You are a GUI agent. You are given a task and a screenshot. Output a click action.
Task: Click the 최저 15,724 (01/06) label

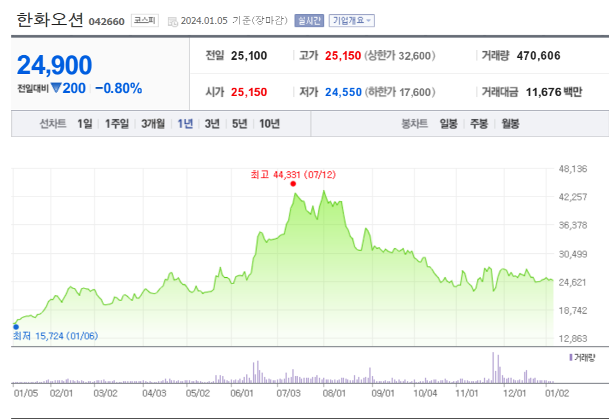point(55,336)
